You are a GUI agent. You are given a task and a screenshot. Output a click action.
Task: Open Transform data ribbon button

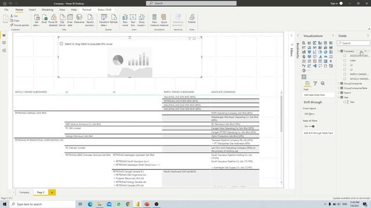(x=104, y=20)
